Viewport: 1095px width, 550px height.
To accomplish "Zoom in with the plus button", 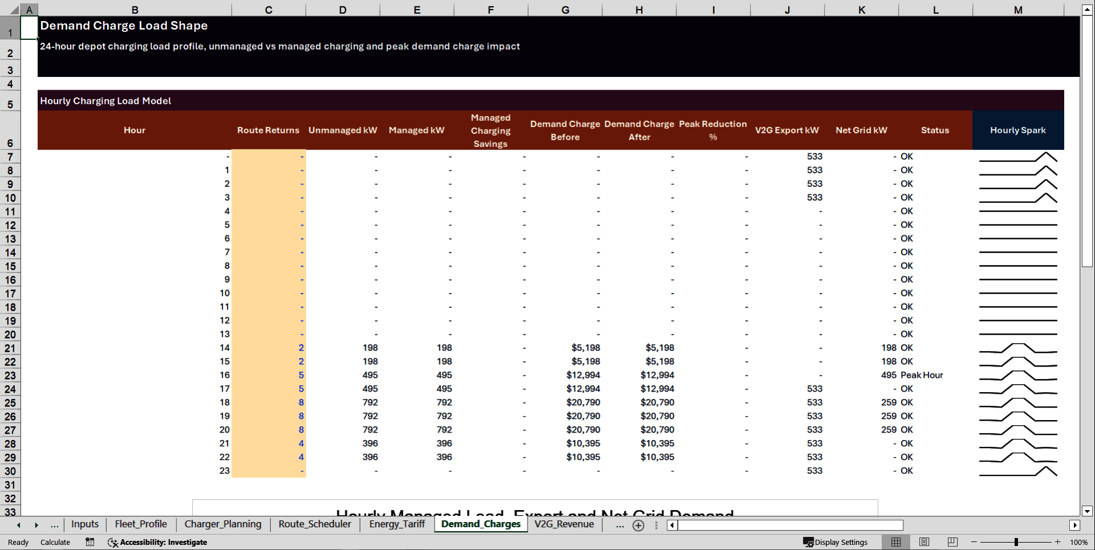I will pos(1058,542).
